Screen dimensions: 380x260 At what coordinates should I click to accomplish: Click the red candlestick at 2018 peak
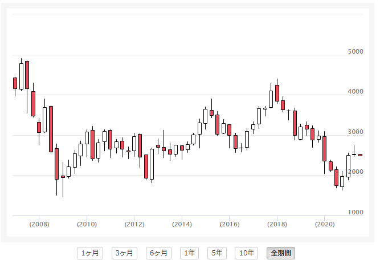pyautogui.click(x=277, y=93)
